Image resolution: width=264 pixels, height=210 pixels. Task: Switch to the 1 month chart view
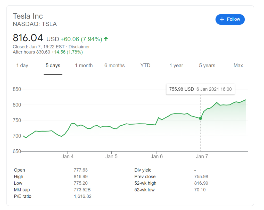pyautogui.click(x=84, y=66)
